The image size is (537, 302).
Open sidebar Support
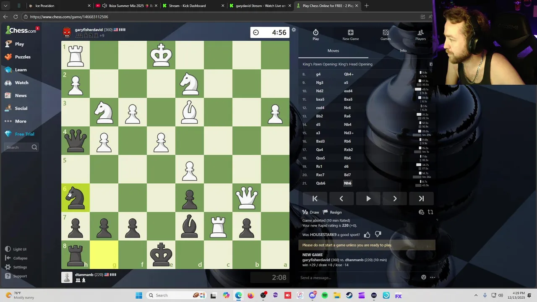pyautogui.click(x=16, y=276)
